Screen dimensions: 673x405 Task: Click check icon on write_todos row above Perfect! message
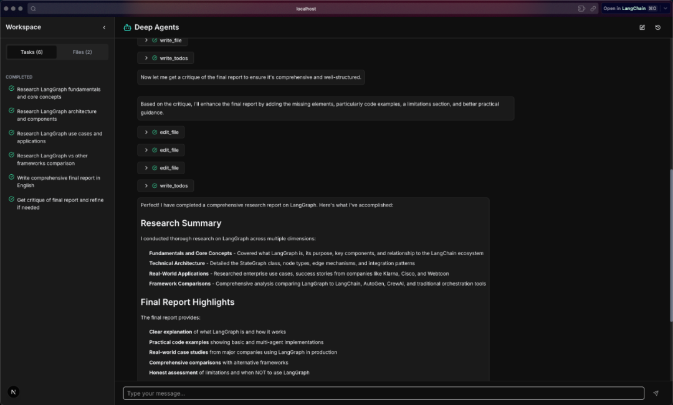click(x=155, y=185)
